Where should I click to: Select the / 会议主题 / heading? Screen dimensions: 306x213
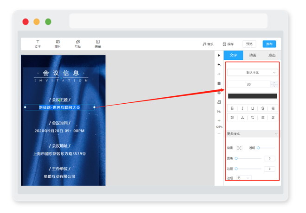click(x=59, y=100)
